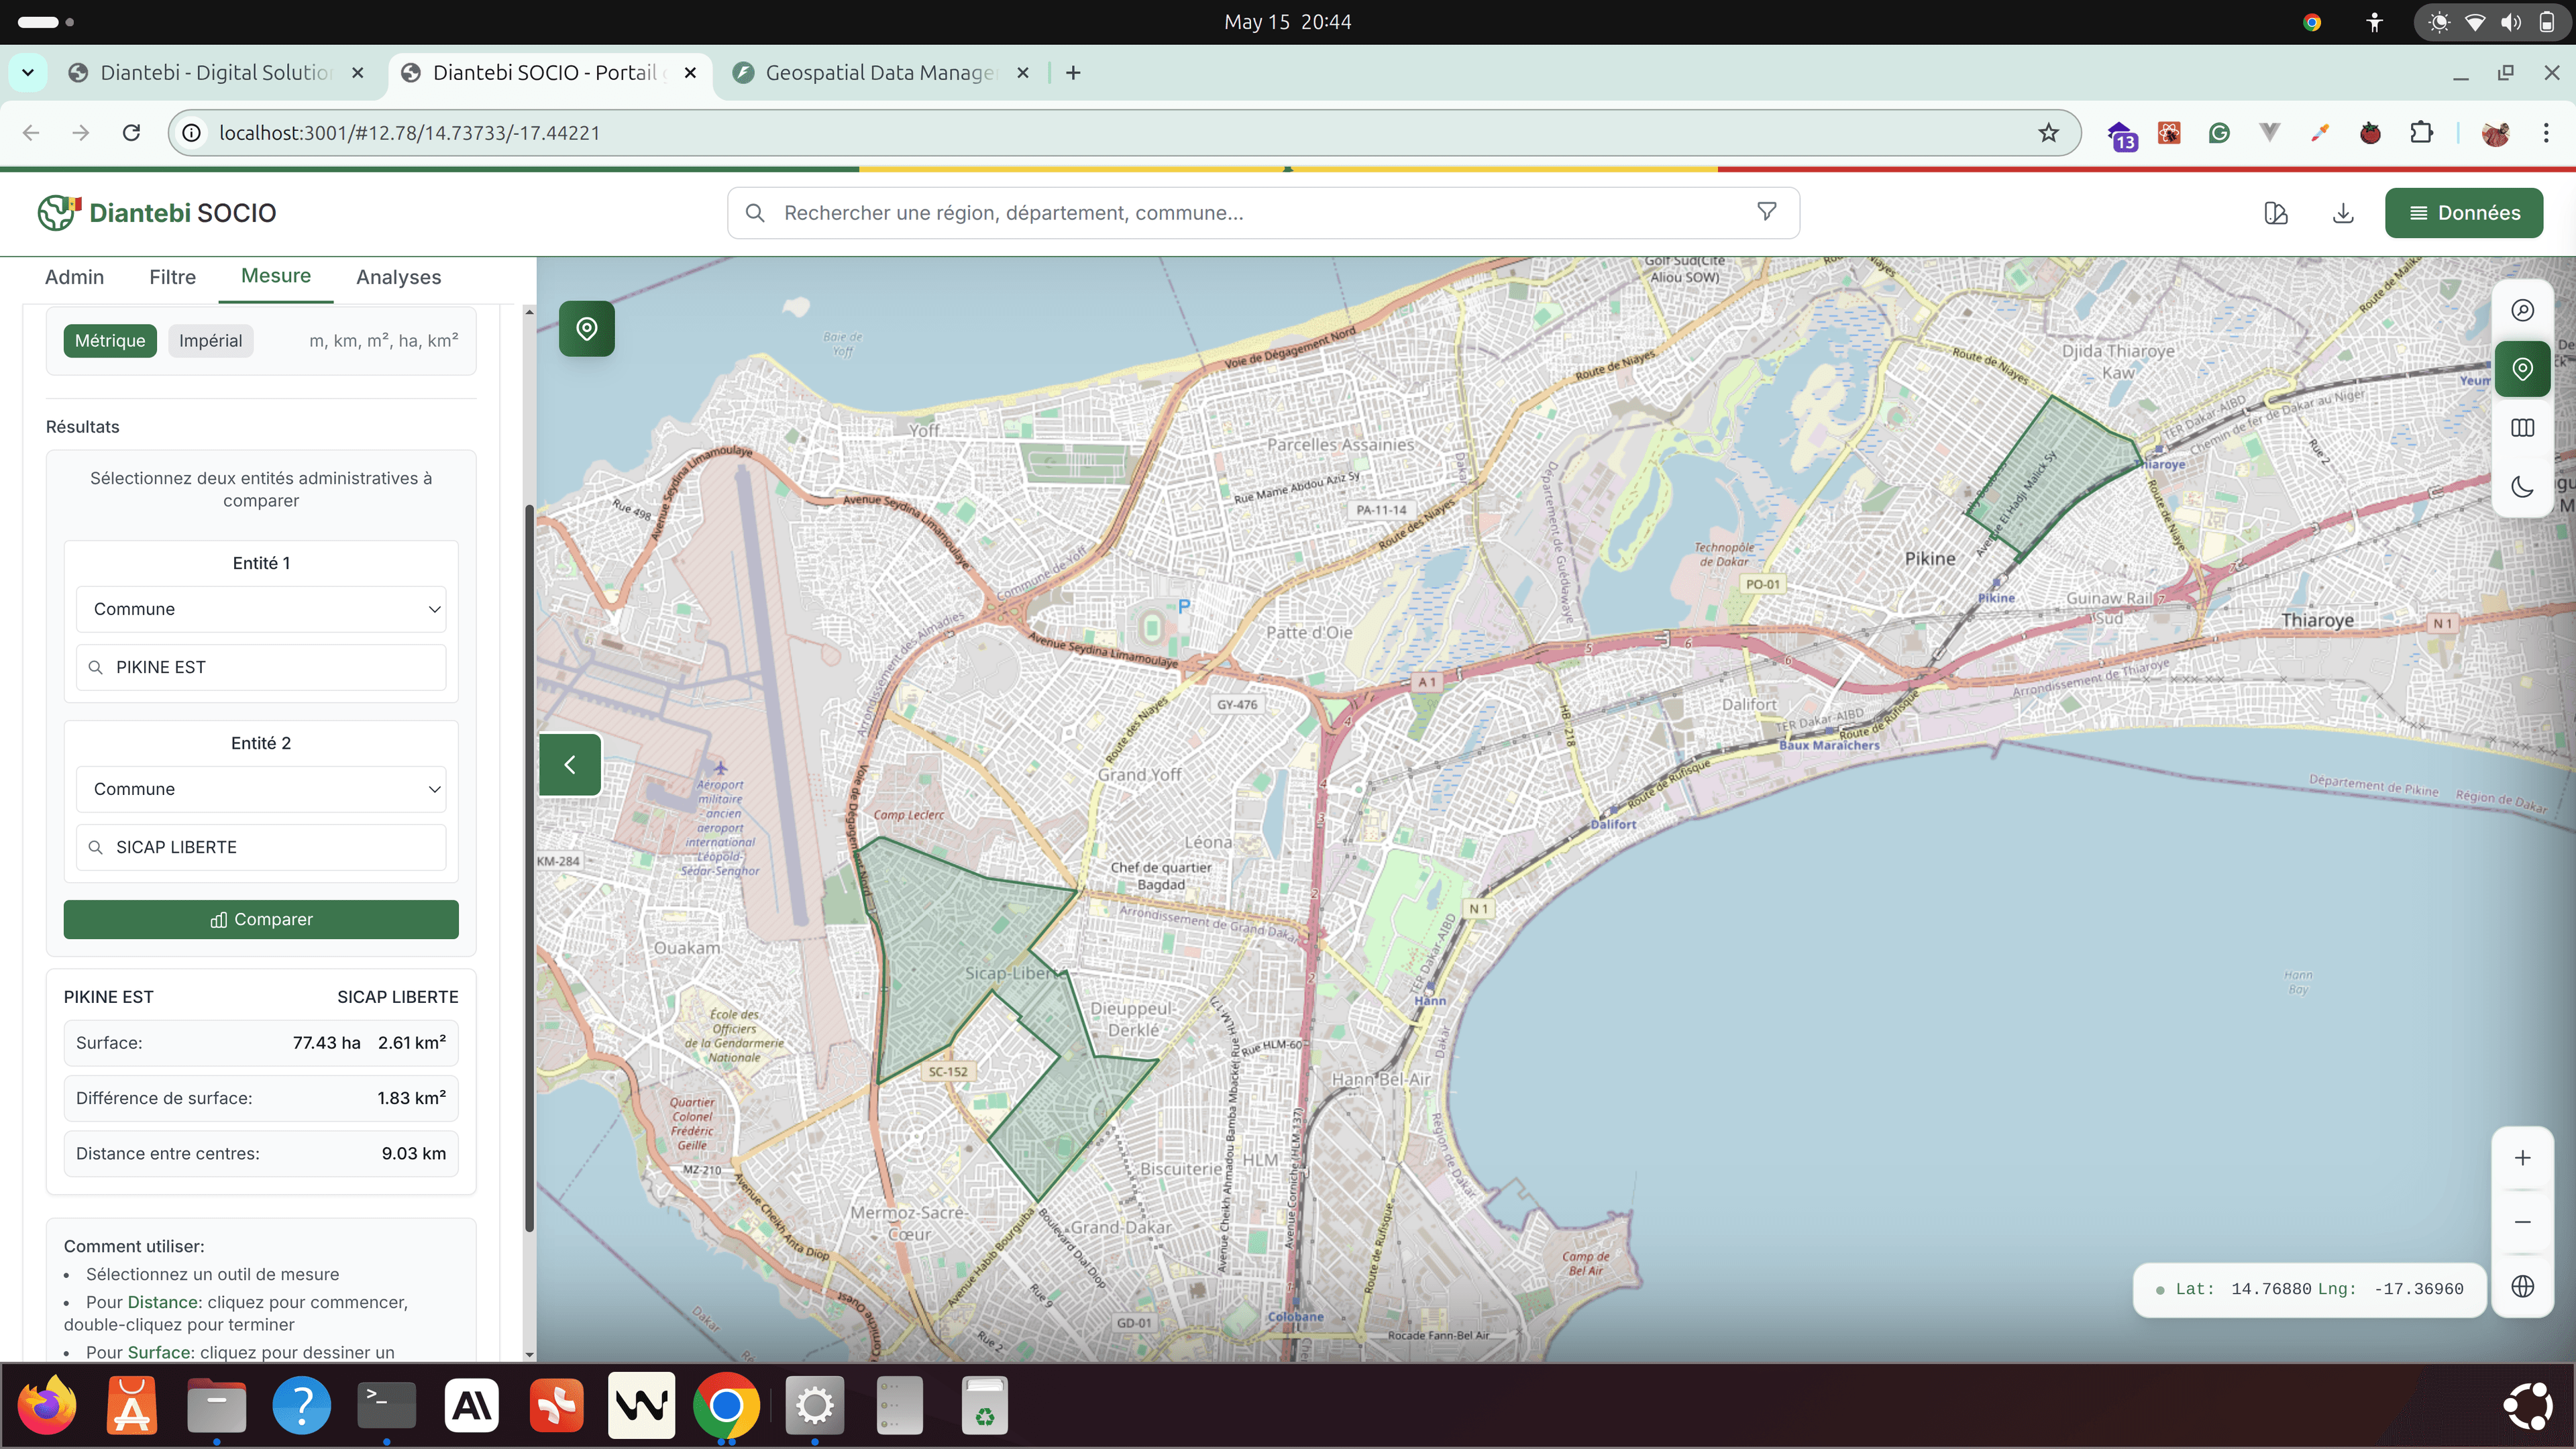Select Métrique unit system
The height and width of the screenshot is (1449, 2576).
(x=110, y=341)
